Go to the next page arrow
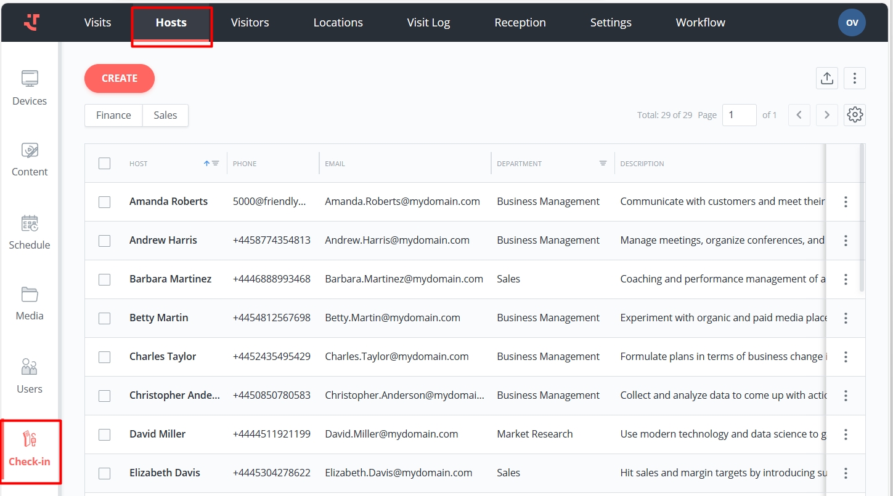893x496 pixels. click(826, 115)
